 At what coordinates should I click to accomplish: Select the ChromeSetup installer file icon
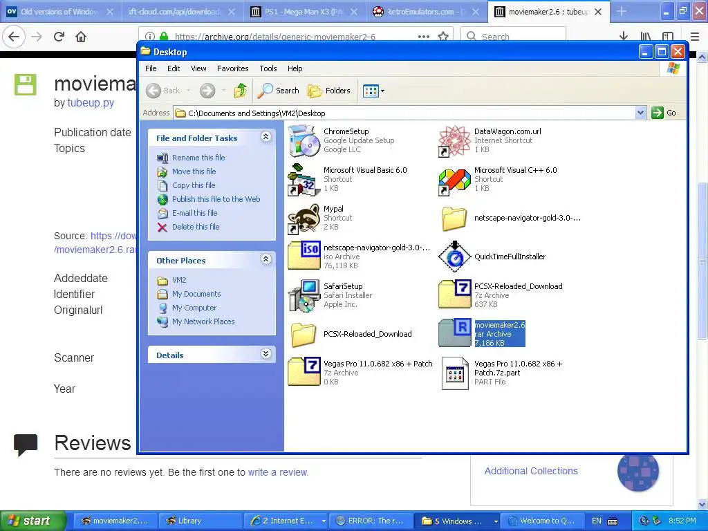click(x=304, y=141)
